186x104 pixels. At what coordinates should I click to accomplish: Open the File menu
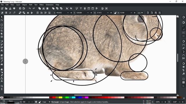[2, 5]
